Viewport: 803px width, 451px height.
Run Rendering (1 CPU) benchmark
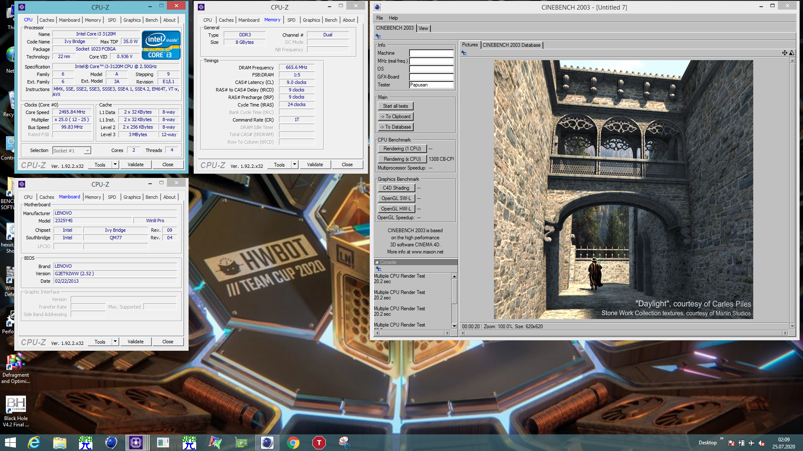pyautogui.click(x=402, y=149)
